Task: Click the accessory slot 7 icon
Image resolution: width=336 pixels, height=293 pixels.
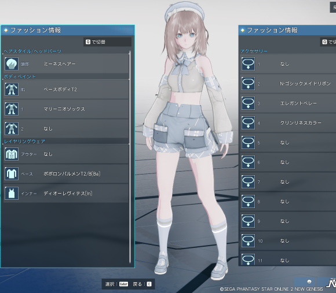Action: (x=248, y=182)
